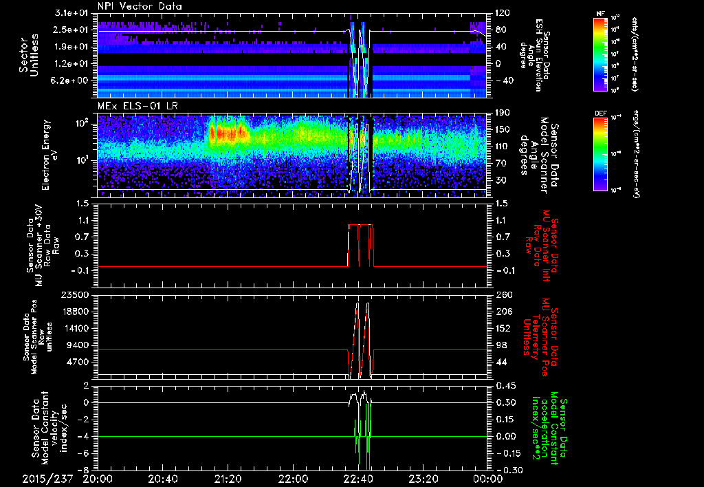Click the red square pulse in the MU Scanner panel
Viewport: 704px width, 487px height.
[x=360, y=246]
